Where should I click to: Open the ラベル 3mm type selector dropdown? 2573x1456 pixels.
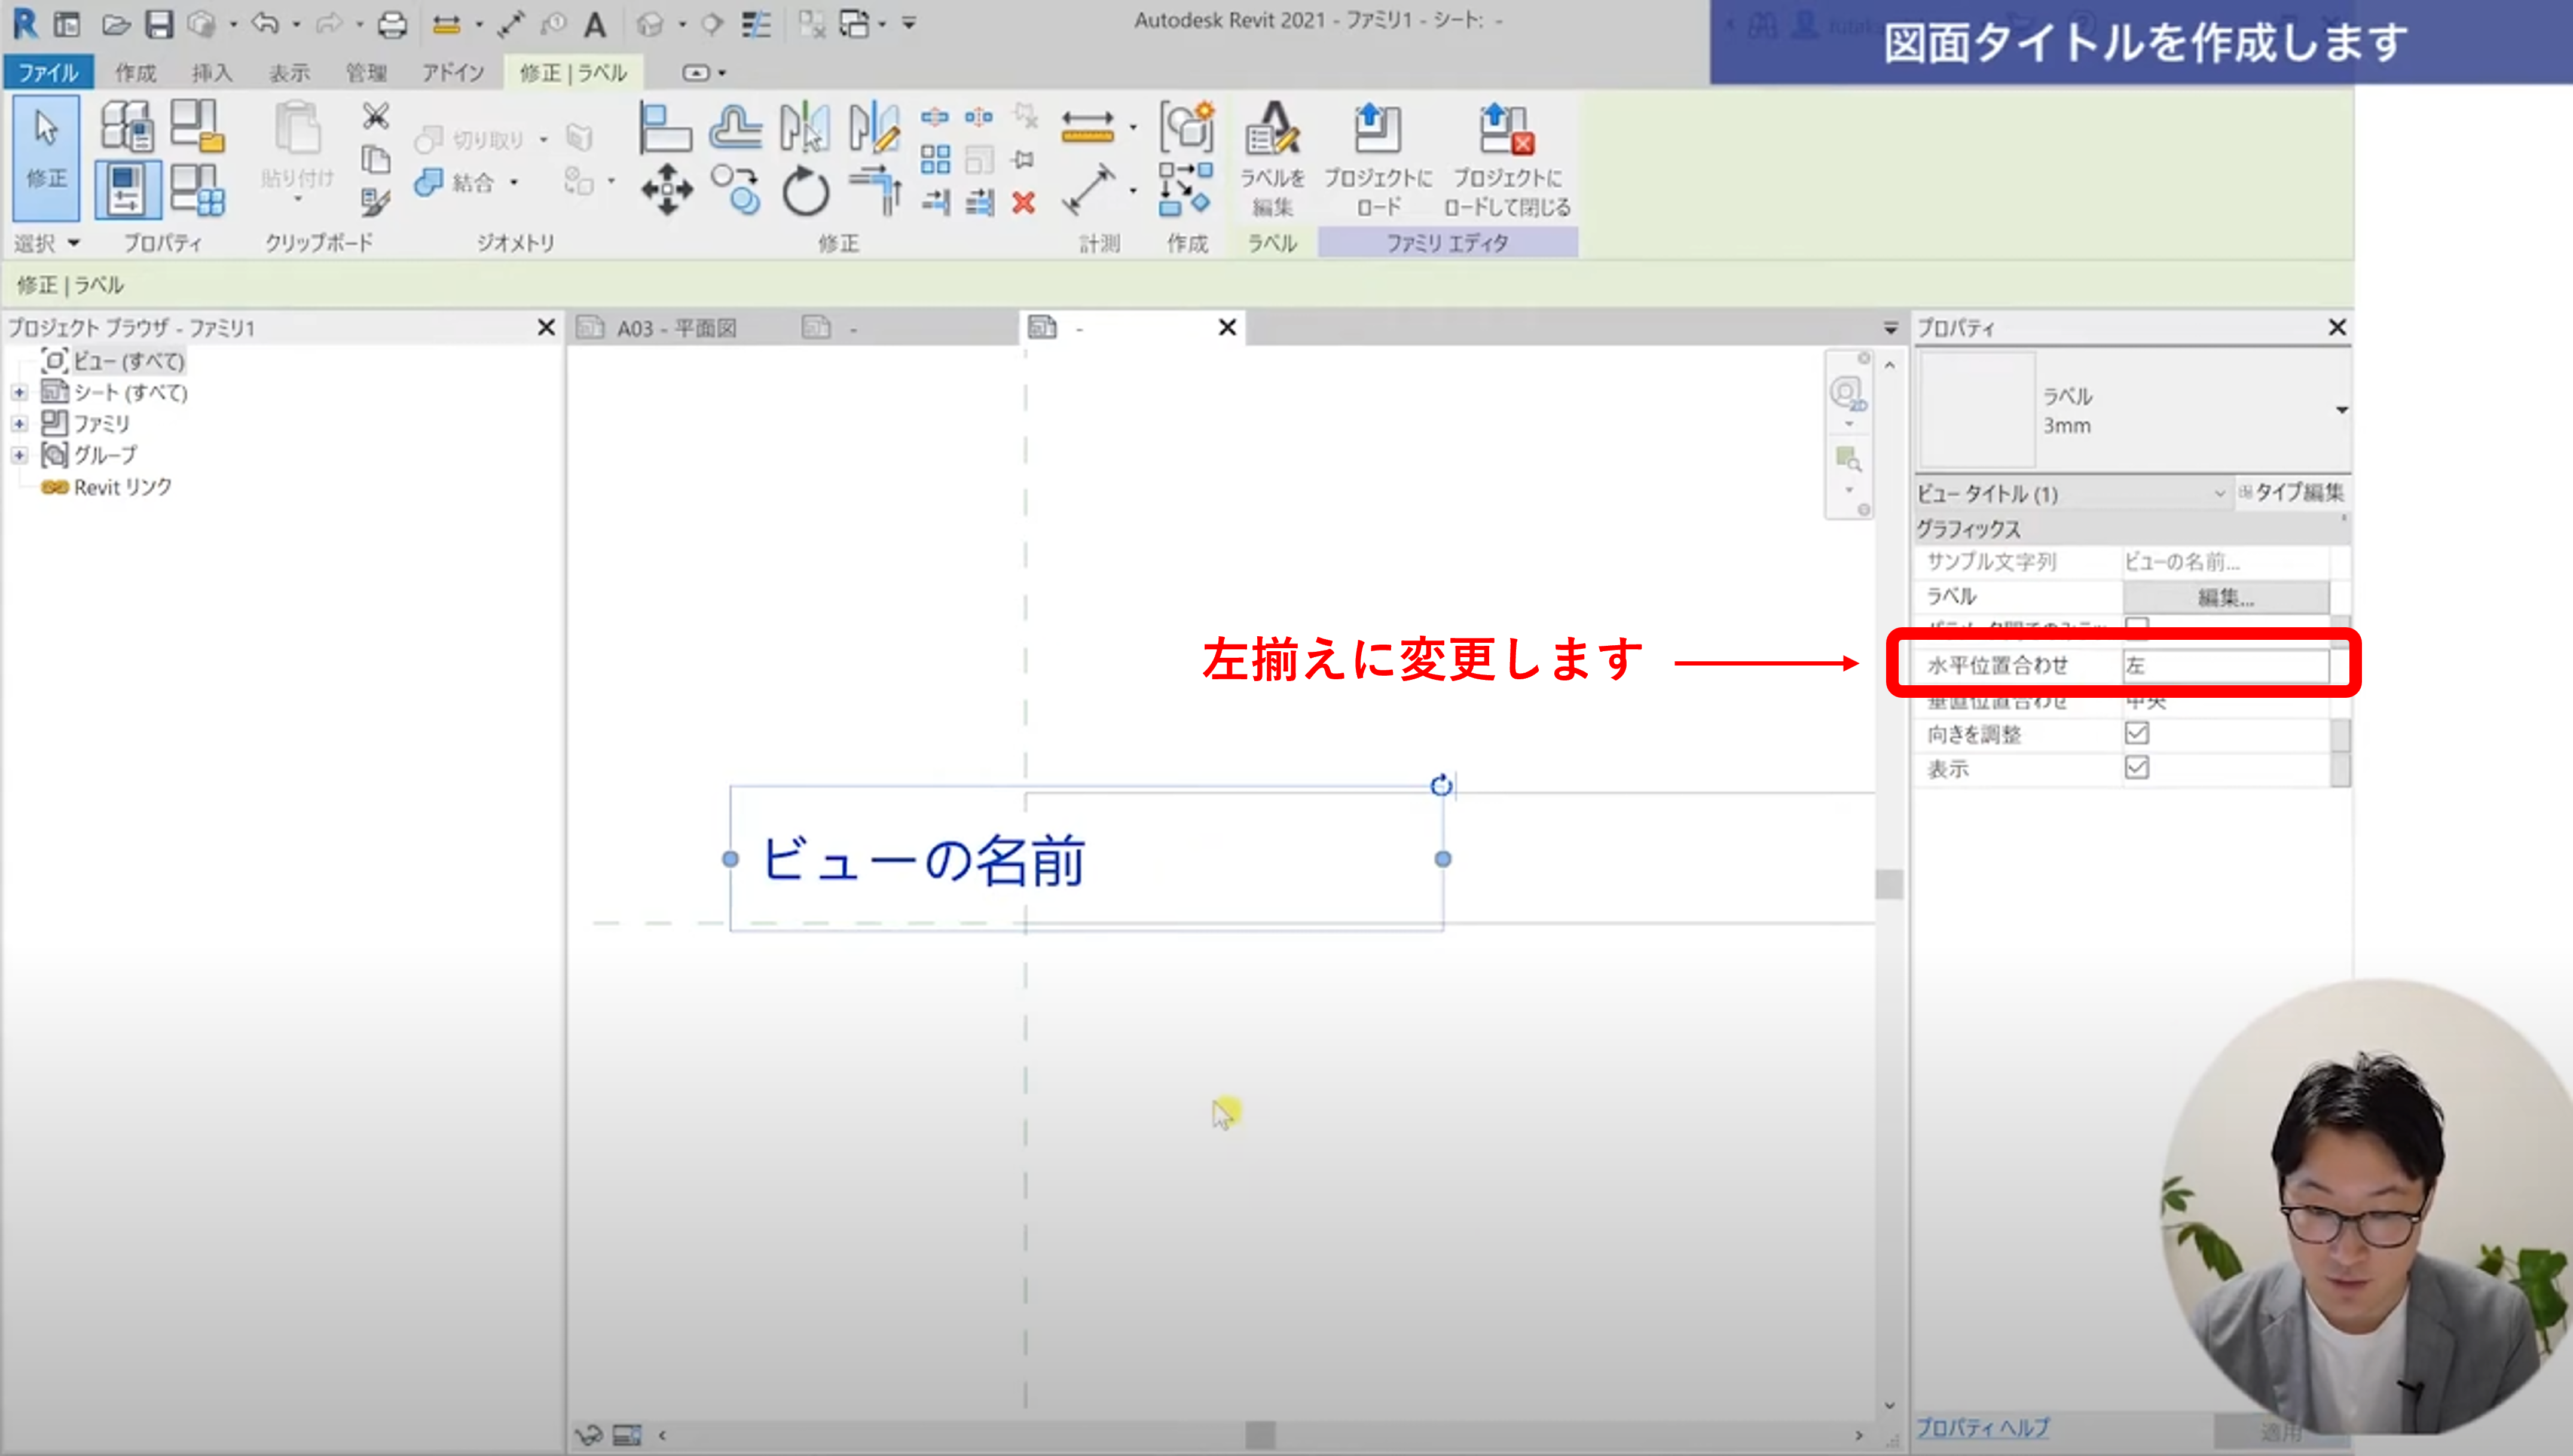click(x=2341, y=410)
